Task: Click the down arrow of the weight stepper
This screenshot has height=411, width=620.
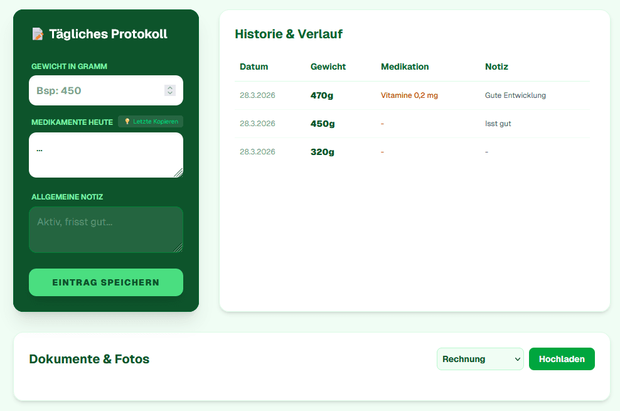Action: click(170, 93)
